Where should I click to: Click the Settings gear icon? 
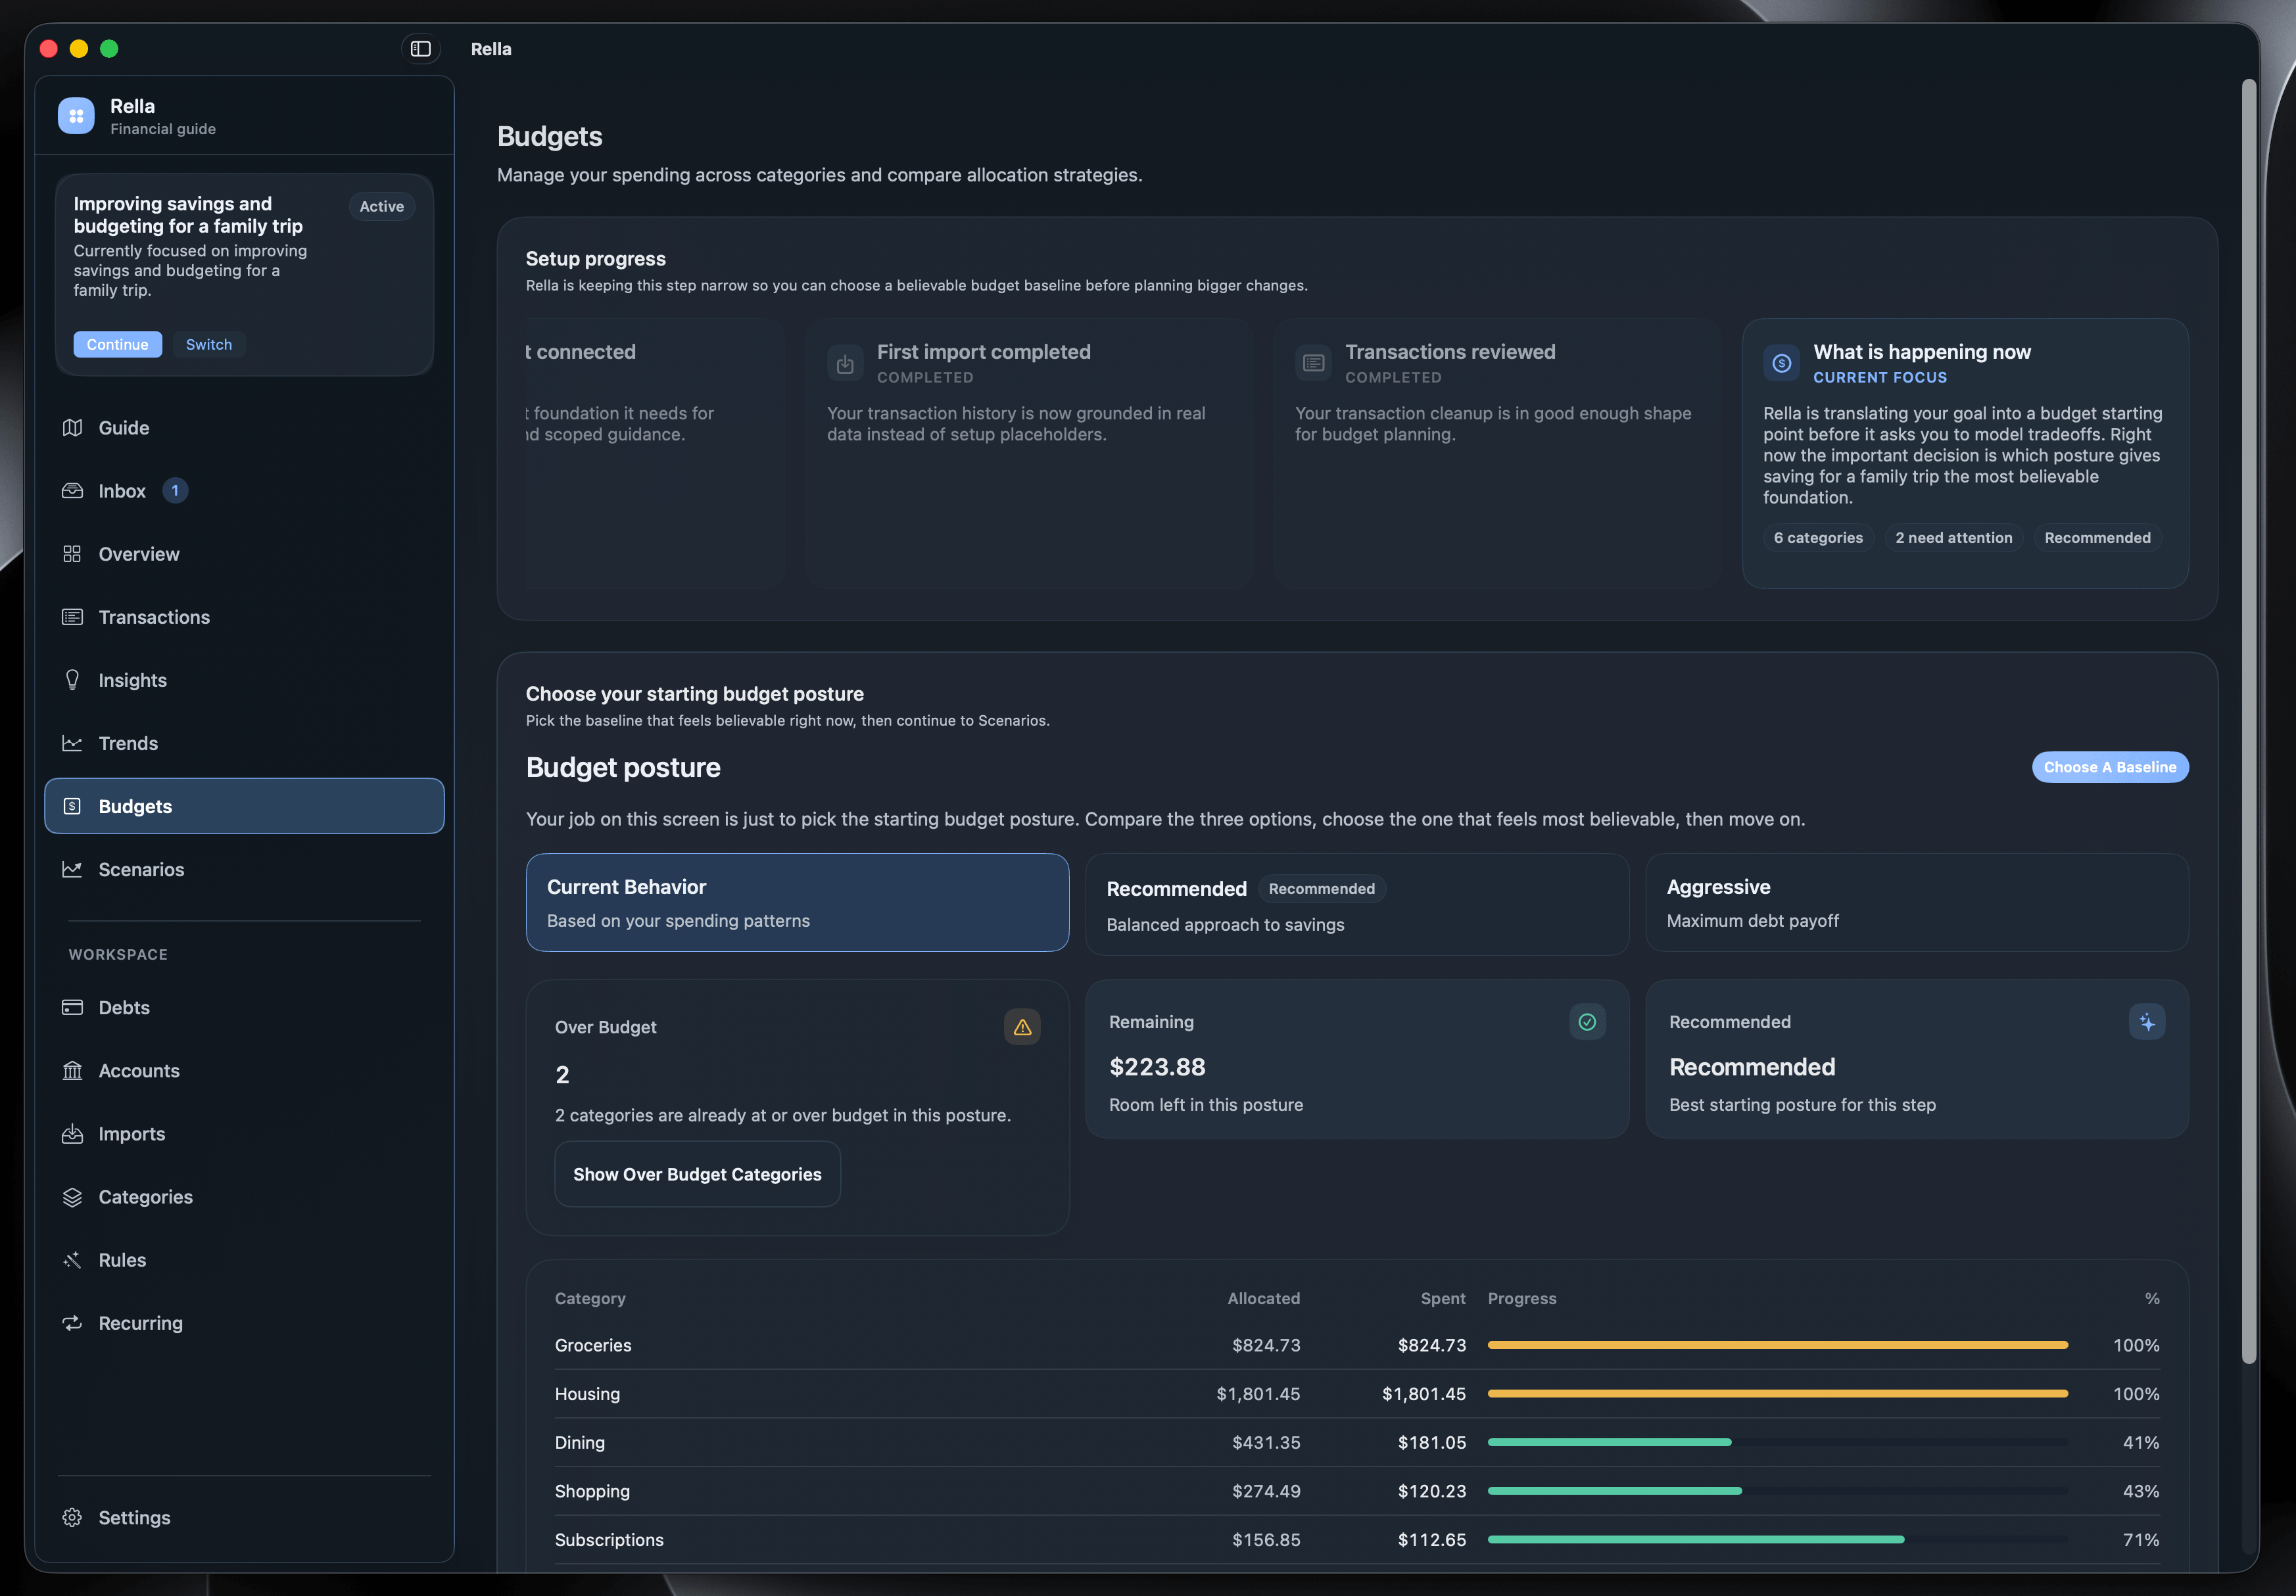point(72,1518)
